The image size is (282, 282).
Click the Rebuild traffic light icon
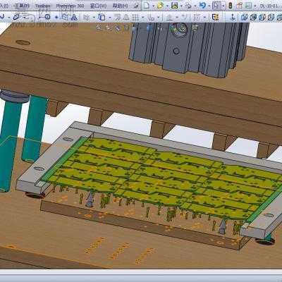[x=231, y=5]
